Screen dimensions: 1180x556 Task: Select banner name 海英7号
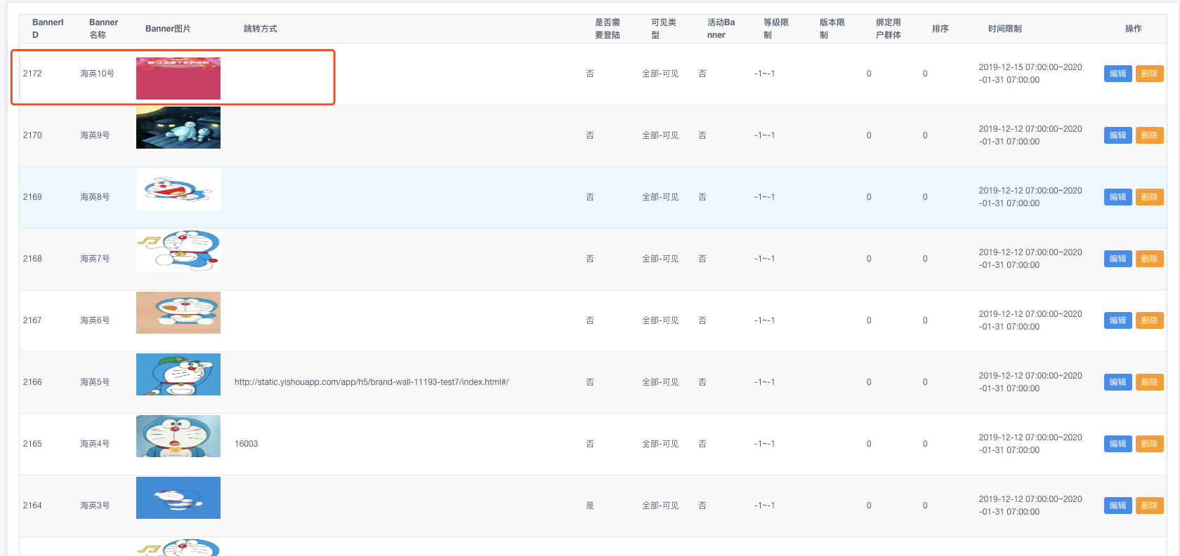(x=95, y=259)
